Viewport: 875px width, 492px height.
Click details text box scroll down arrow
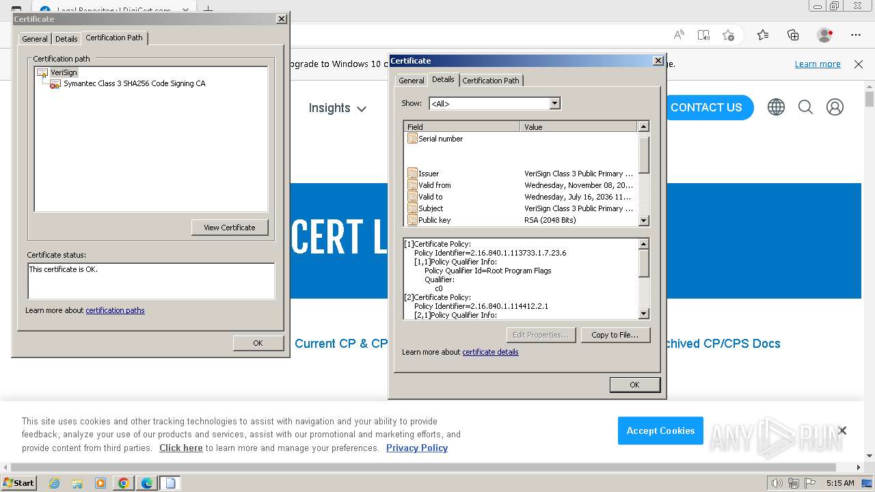coord(643,314)
